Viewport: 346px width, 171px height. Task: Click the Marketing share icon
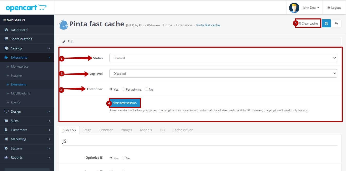(6, 139)
